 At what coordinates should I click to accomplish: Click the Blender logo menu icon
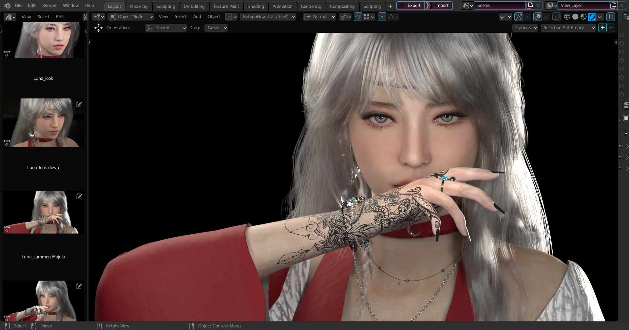pos(7,5)
